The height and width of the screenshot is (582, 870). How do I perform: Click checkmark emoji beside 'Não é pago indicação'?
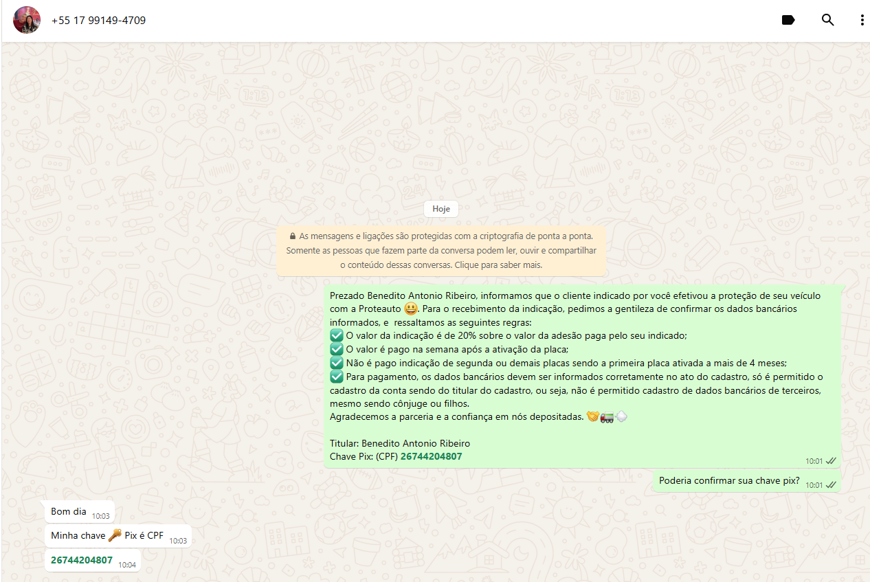[336, 363]
